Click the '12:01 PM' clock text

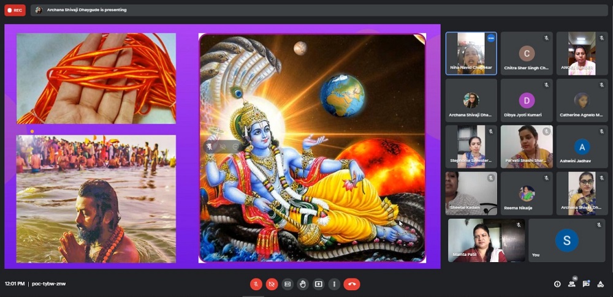(x=15, y=284)
